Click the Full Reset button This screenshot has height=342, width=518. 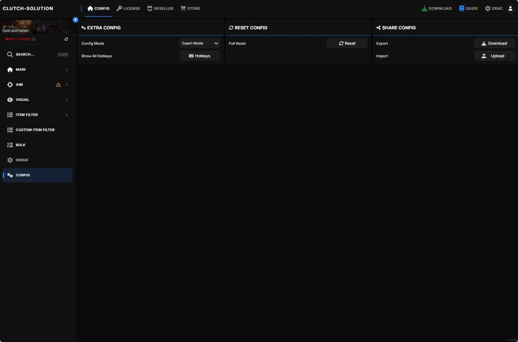(347, 43)
